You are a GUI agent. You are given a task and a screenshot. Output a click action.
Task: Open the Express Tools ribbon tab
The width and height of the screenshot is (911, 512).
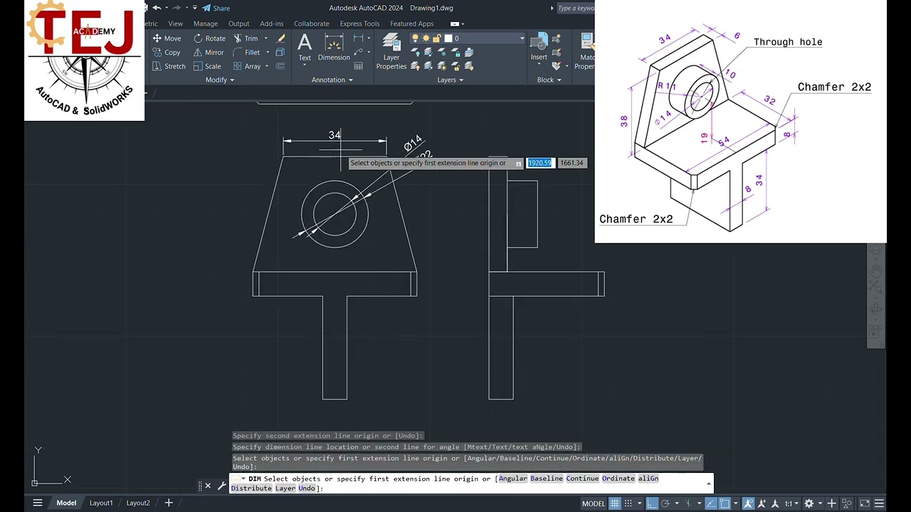(x=359, y=23)
